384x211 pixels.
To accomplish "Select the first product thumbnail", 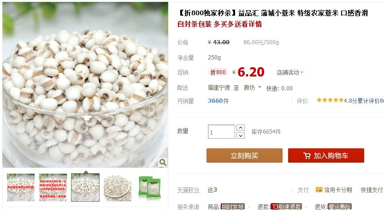I will point(21,188).
